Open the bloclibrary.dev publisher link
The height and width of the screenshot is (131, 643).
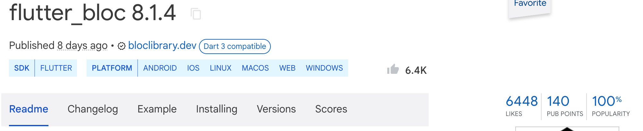coord(162,46)
